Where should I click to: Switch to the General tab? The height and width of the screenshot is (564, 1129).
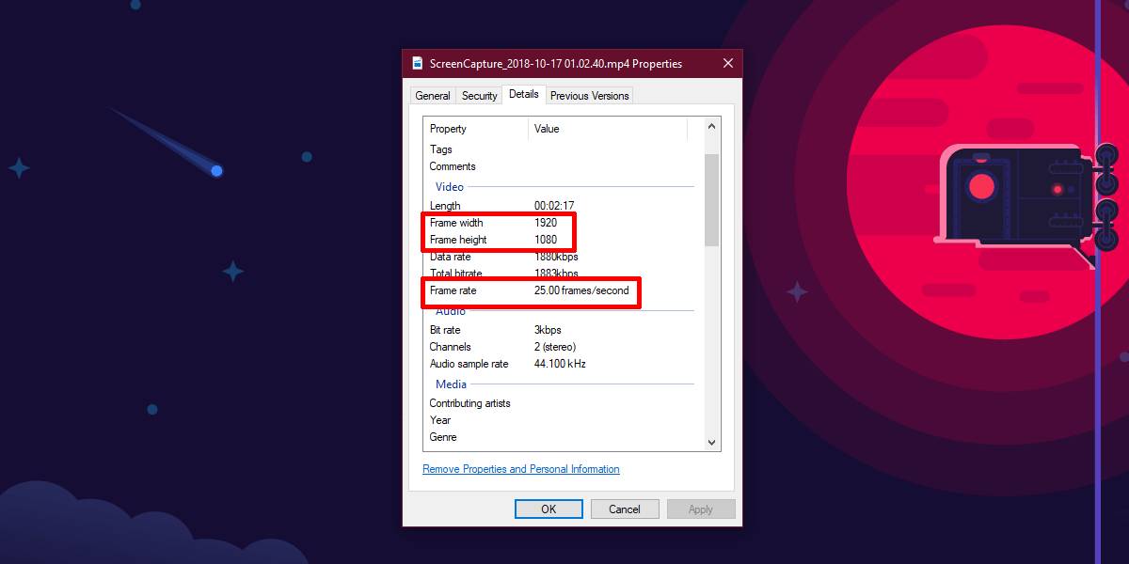pyautogui.click(x=432, y=95)
